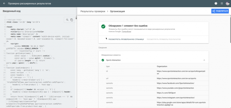Select the youtube.com/@sportsinteraction URL

(175, 88)
